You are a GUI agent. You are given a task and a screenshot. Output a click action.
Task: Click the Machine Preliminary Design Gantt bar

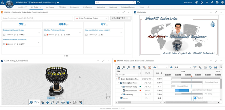point(182,90)
